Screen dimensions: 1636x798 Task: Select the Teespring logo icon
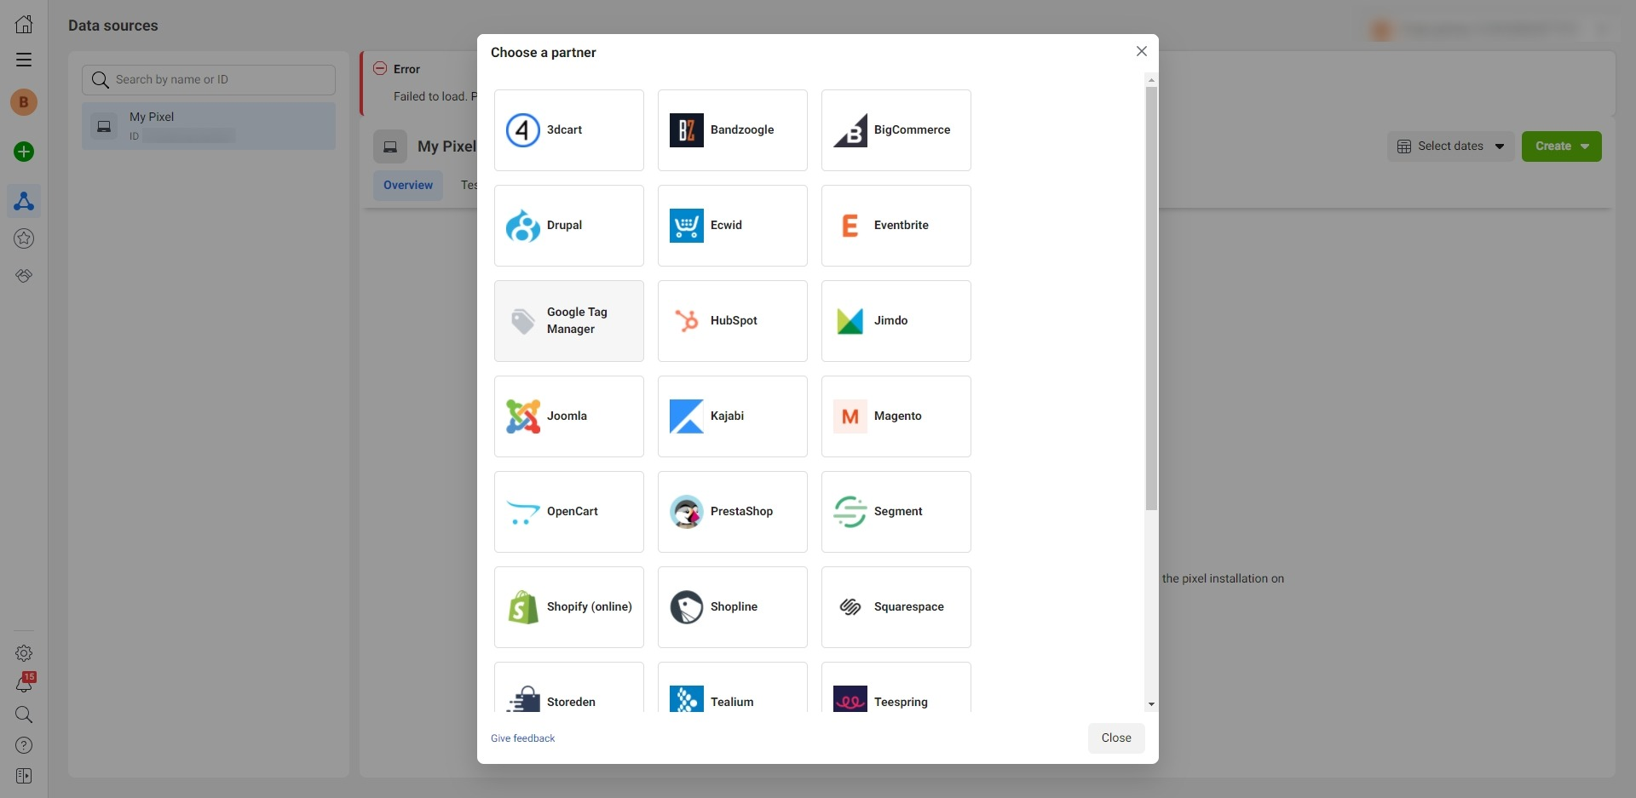tap(850, 699)
